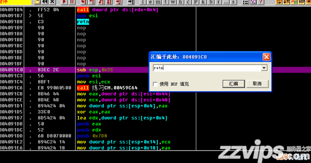Image resolution: width=311 pixels, height=163 pixels.
Task: Select the pop esi instruction row
Action: (x=87, y=16)
